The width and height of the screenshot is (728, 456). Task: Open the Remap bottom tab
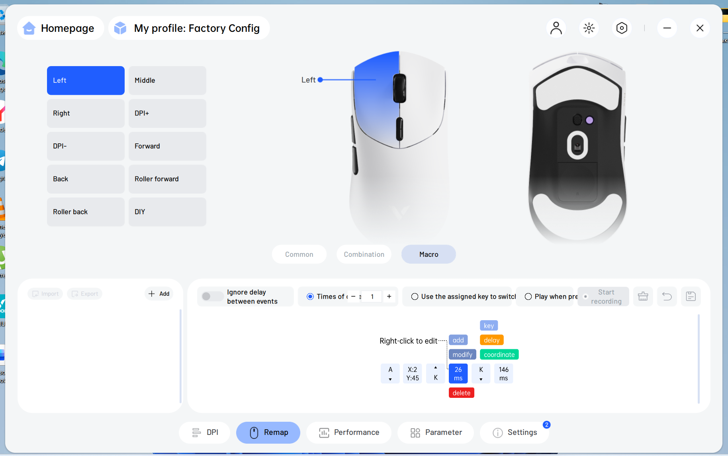coord(268,433)
